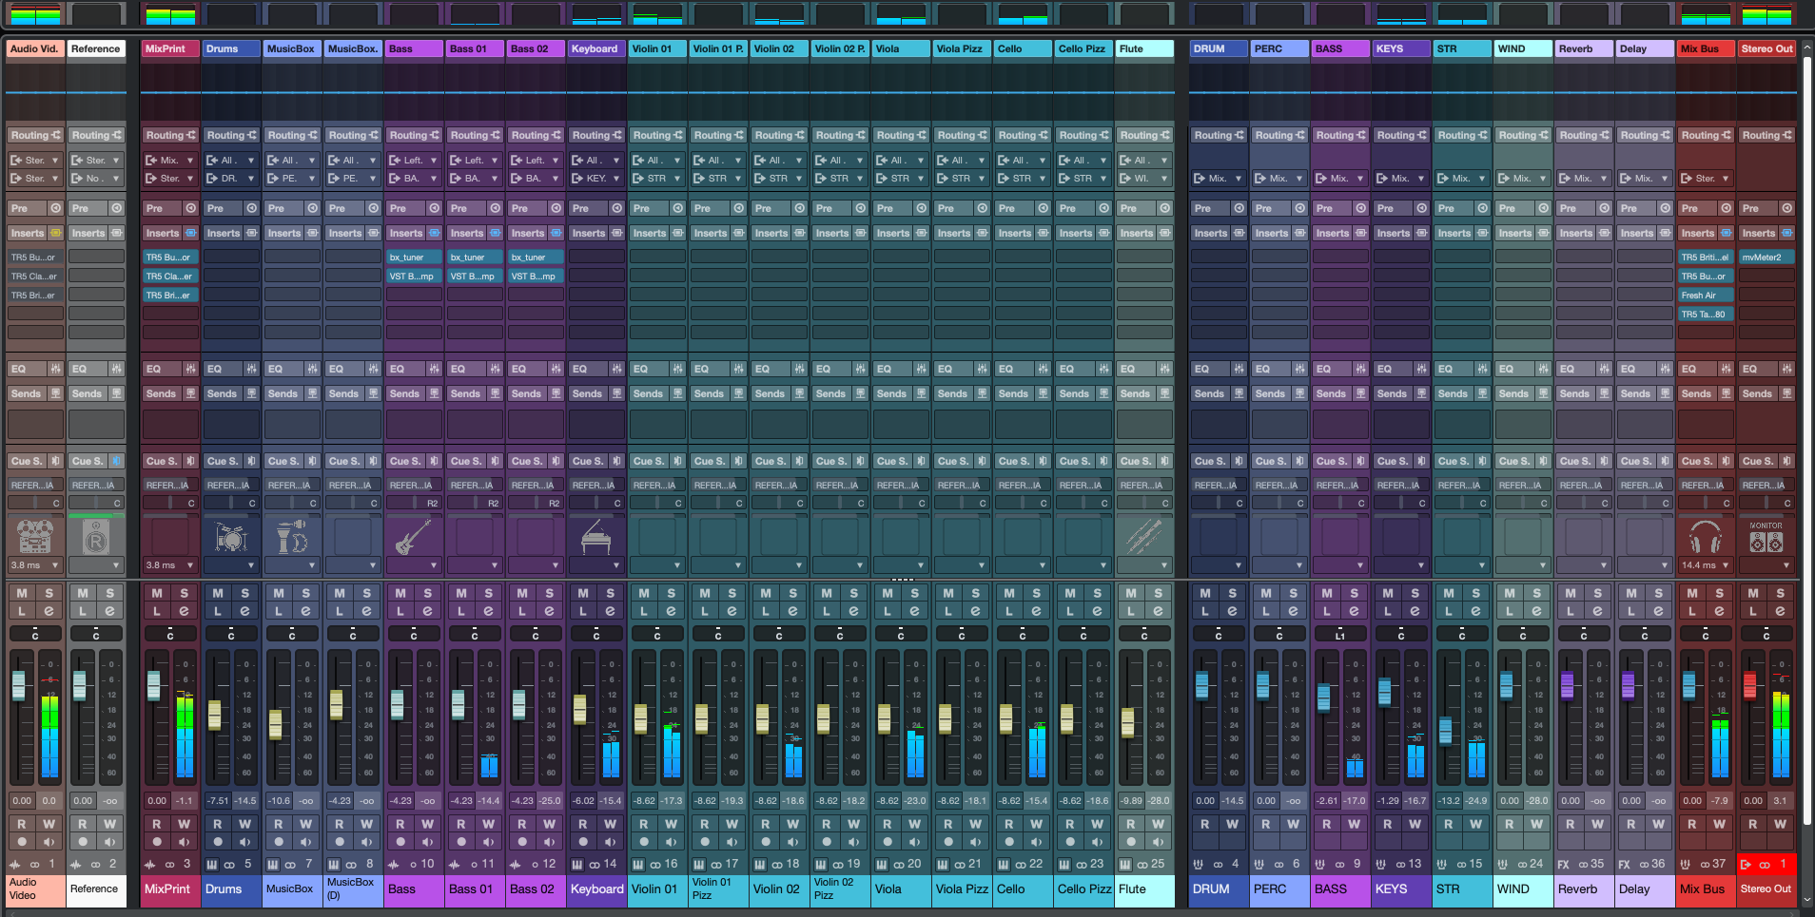Click the headphones picture on Mix Bus channel
Image resolution: width=1815 pixels, height=917 pixels.
pyautogui.click(x=1705, y=538)
